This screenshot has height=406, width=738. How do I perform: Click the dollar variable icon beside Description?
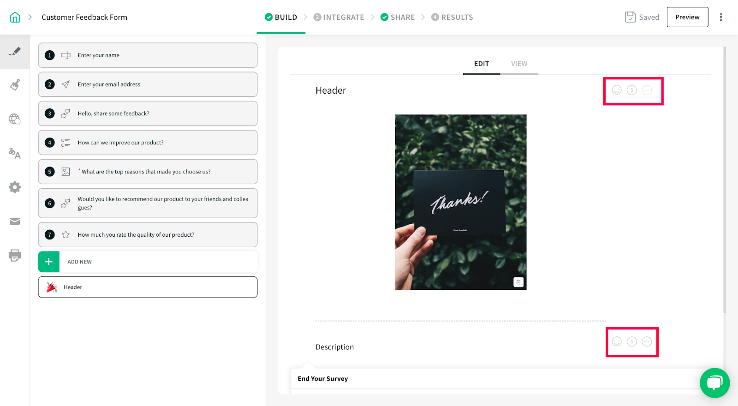tap(632, 341)
